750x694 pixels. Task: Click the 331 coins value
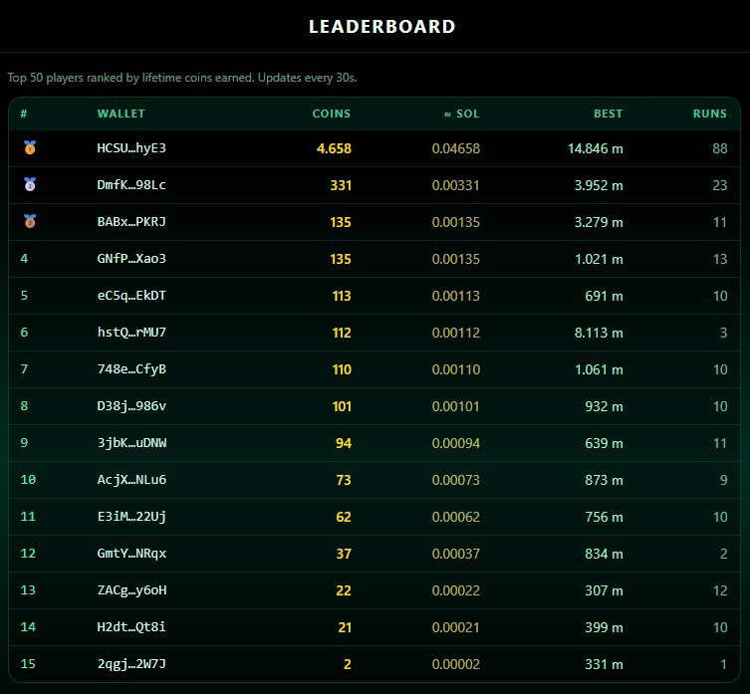(341, 185)
